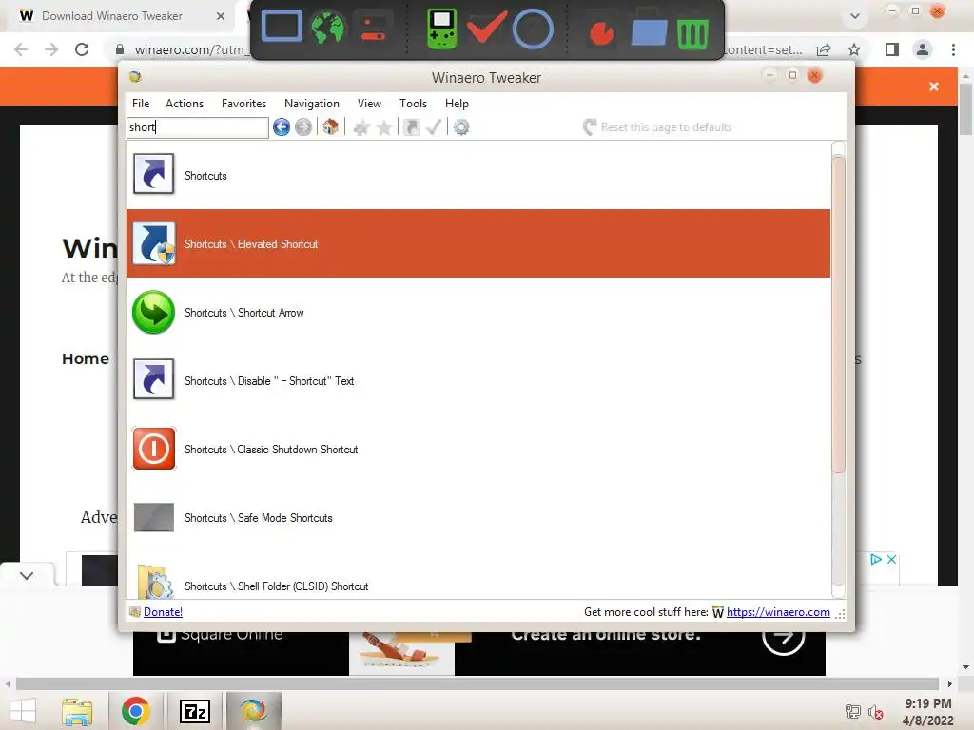Click the green globe icon in overlay toolbar
Screen dimensions: 974x730
point(328,28)
